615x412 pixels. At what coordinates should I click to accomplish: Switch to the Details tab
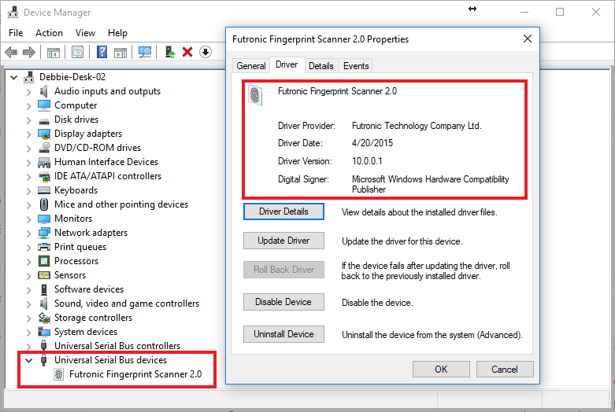(320, 66)
